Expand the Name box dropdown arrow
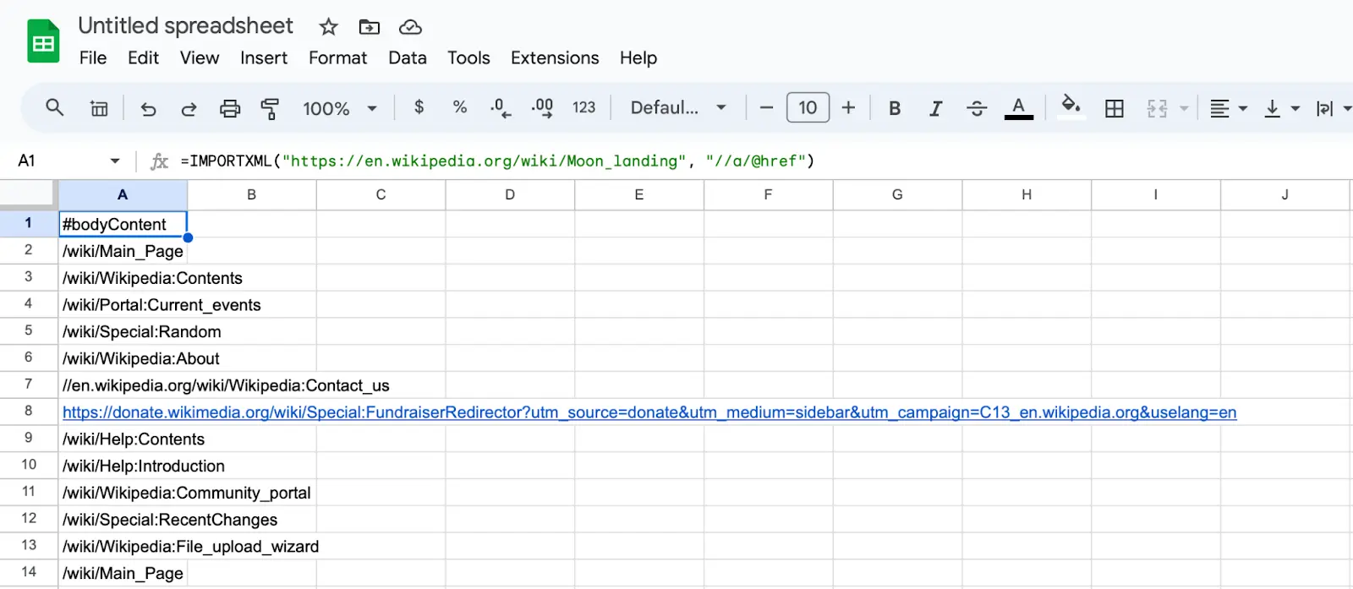The width and height of the screenshot is (1353, 589). click(115, 161)
